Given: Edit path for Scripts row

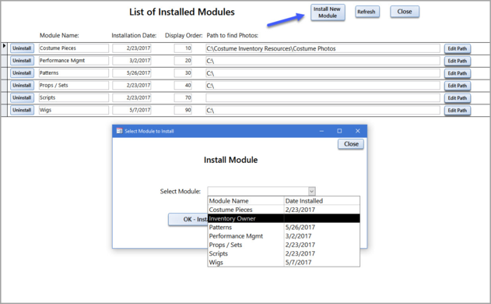Looking at the screenshot, I should (x=458, y=98).
